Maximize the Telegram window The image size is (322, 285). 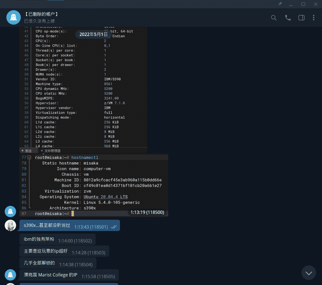click(x=303, y=4)
